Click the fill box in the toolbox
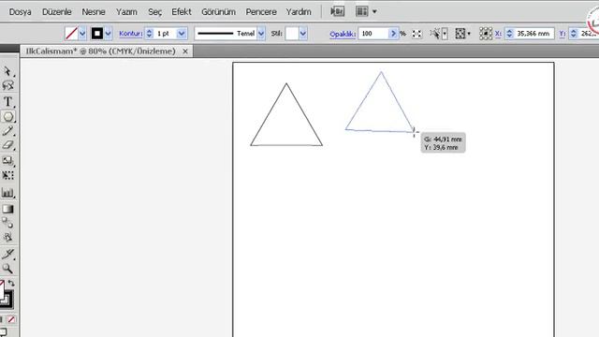This screenshot has height=337, width=599. pos(2,290)
